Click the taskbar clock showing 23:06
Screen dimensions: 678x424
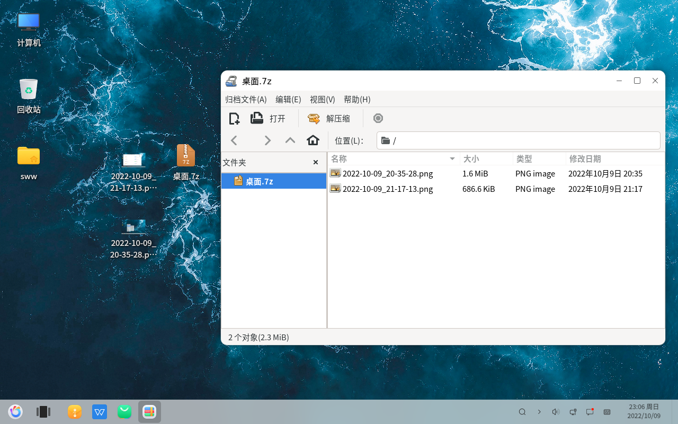pyautogui.click(x=644, y=411)
